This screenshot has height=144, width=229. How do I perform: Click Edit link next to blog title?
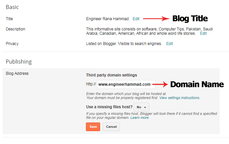[136, 19]
